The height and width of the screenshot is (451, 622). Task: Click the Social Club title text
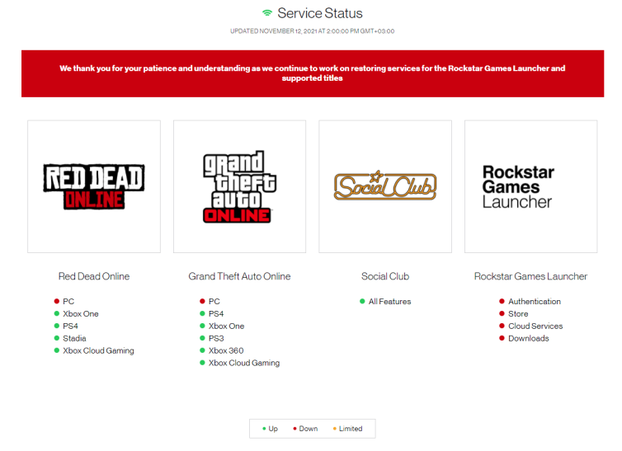[x=385, y=276]
